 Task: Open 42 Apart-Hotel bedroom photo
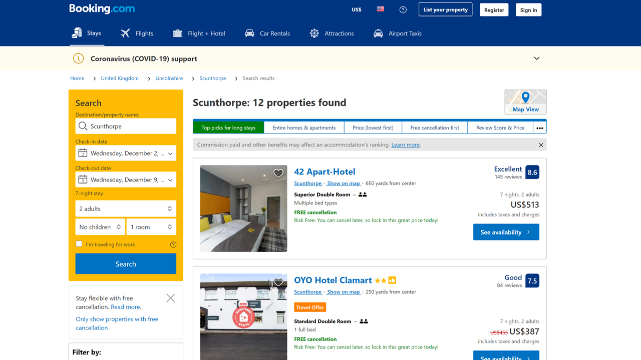pyautogui.click(x=244, y=208)
